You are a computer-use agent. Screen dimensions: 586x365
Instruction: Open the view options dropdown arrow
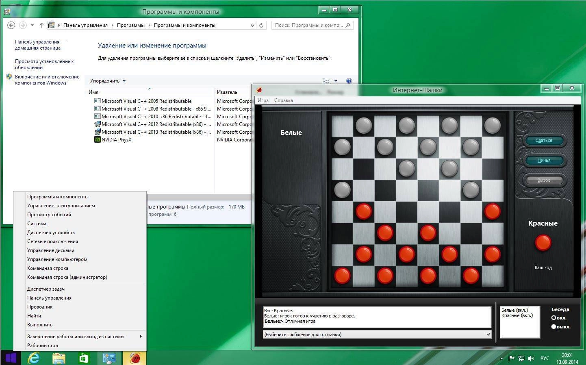[336, 81]
